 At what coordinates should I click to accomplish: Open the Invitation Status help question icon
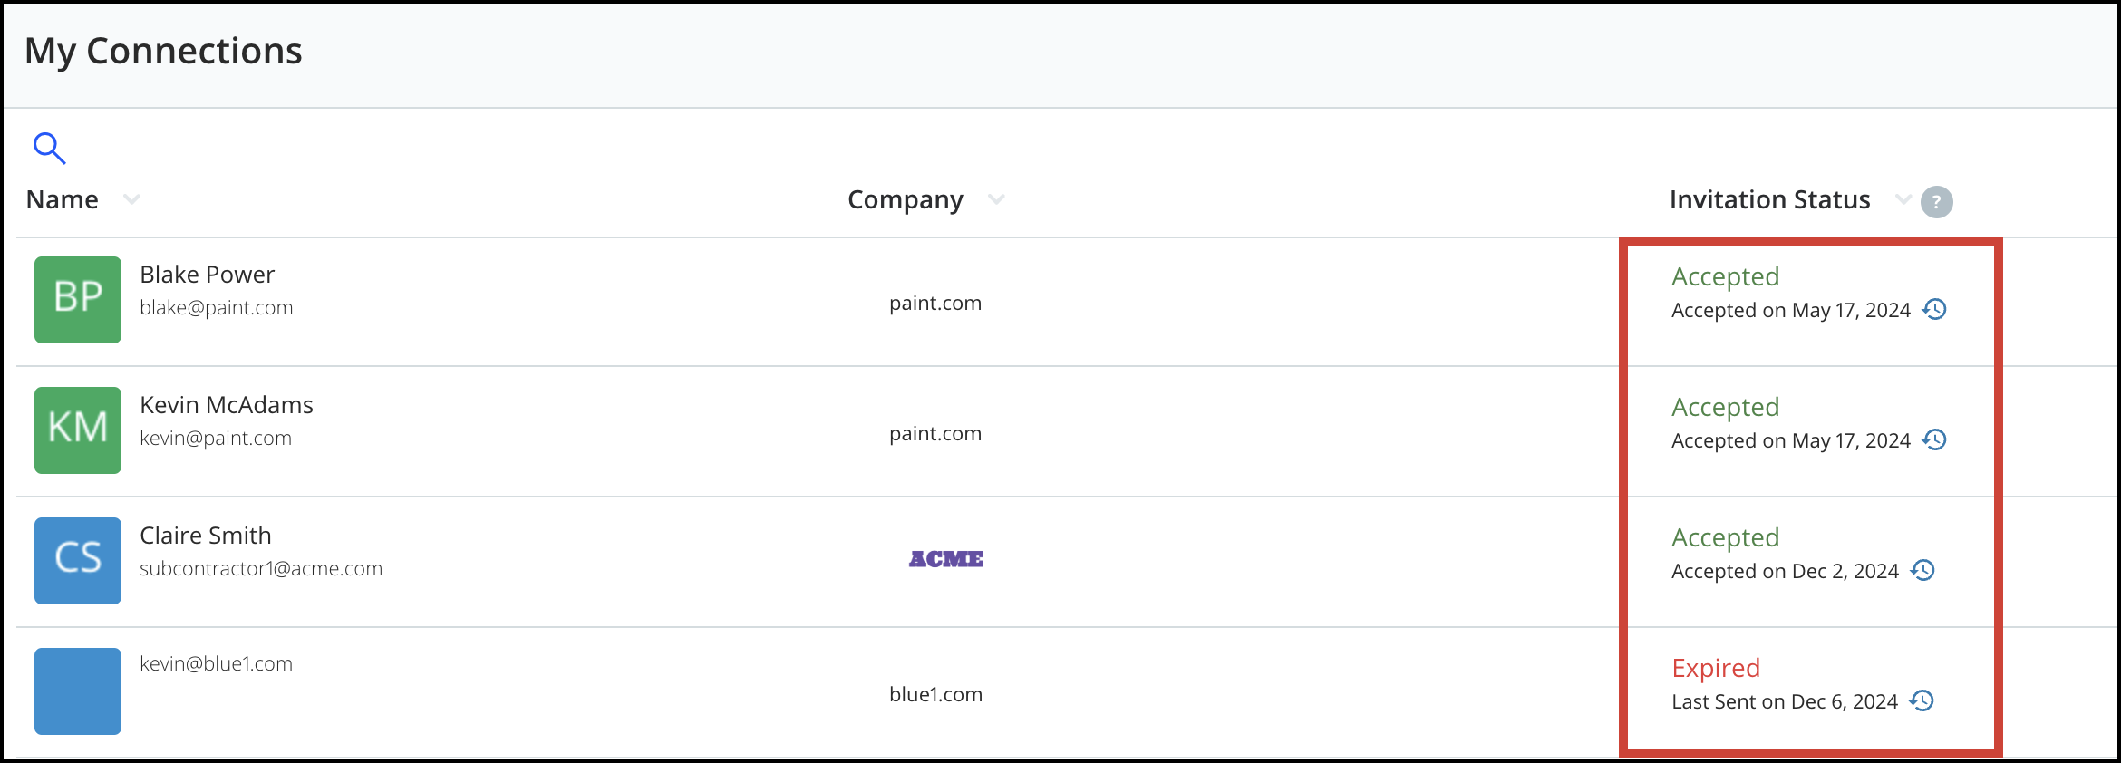tap(1936, 201)
